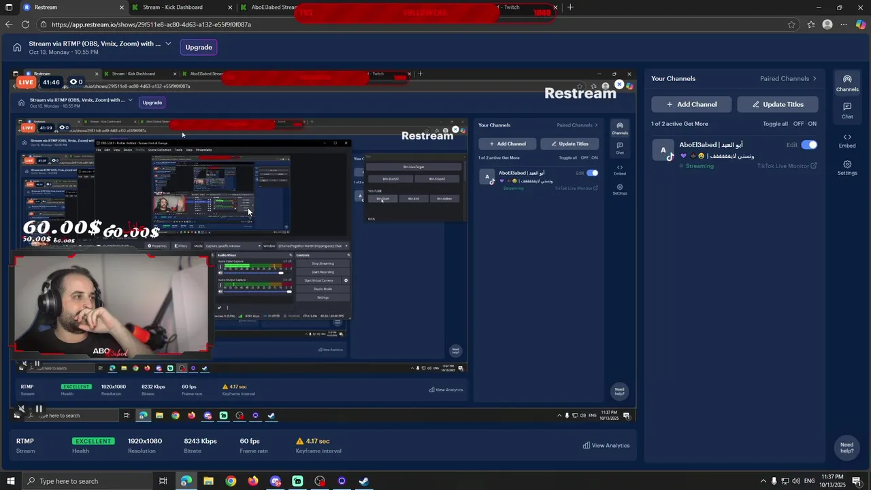Screen dimensions: 871x490
Task: Close the Twitch browser tab
Action: click(x=555, y=7)
